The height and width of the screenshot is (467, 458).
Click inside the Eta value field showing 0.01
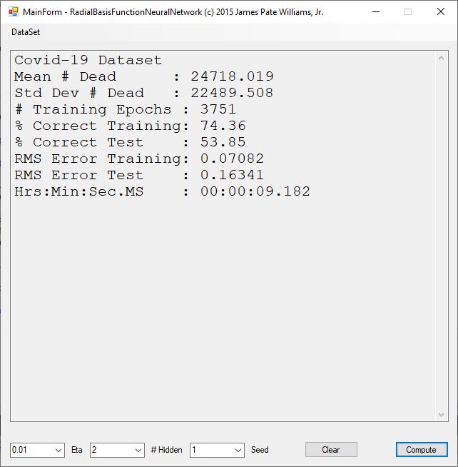click(x=31, y=450)
